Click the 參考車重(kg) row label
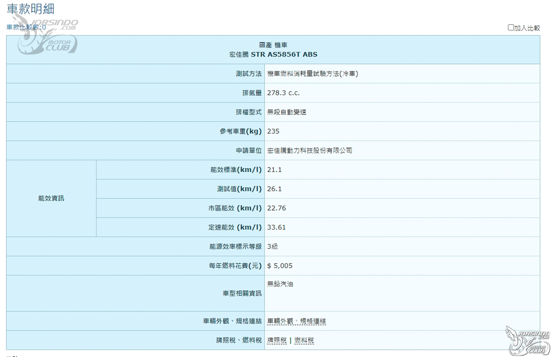Image resolution: width=552 pixels, height=357 pixels. (240, 131)
